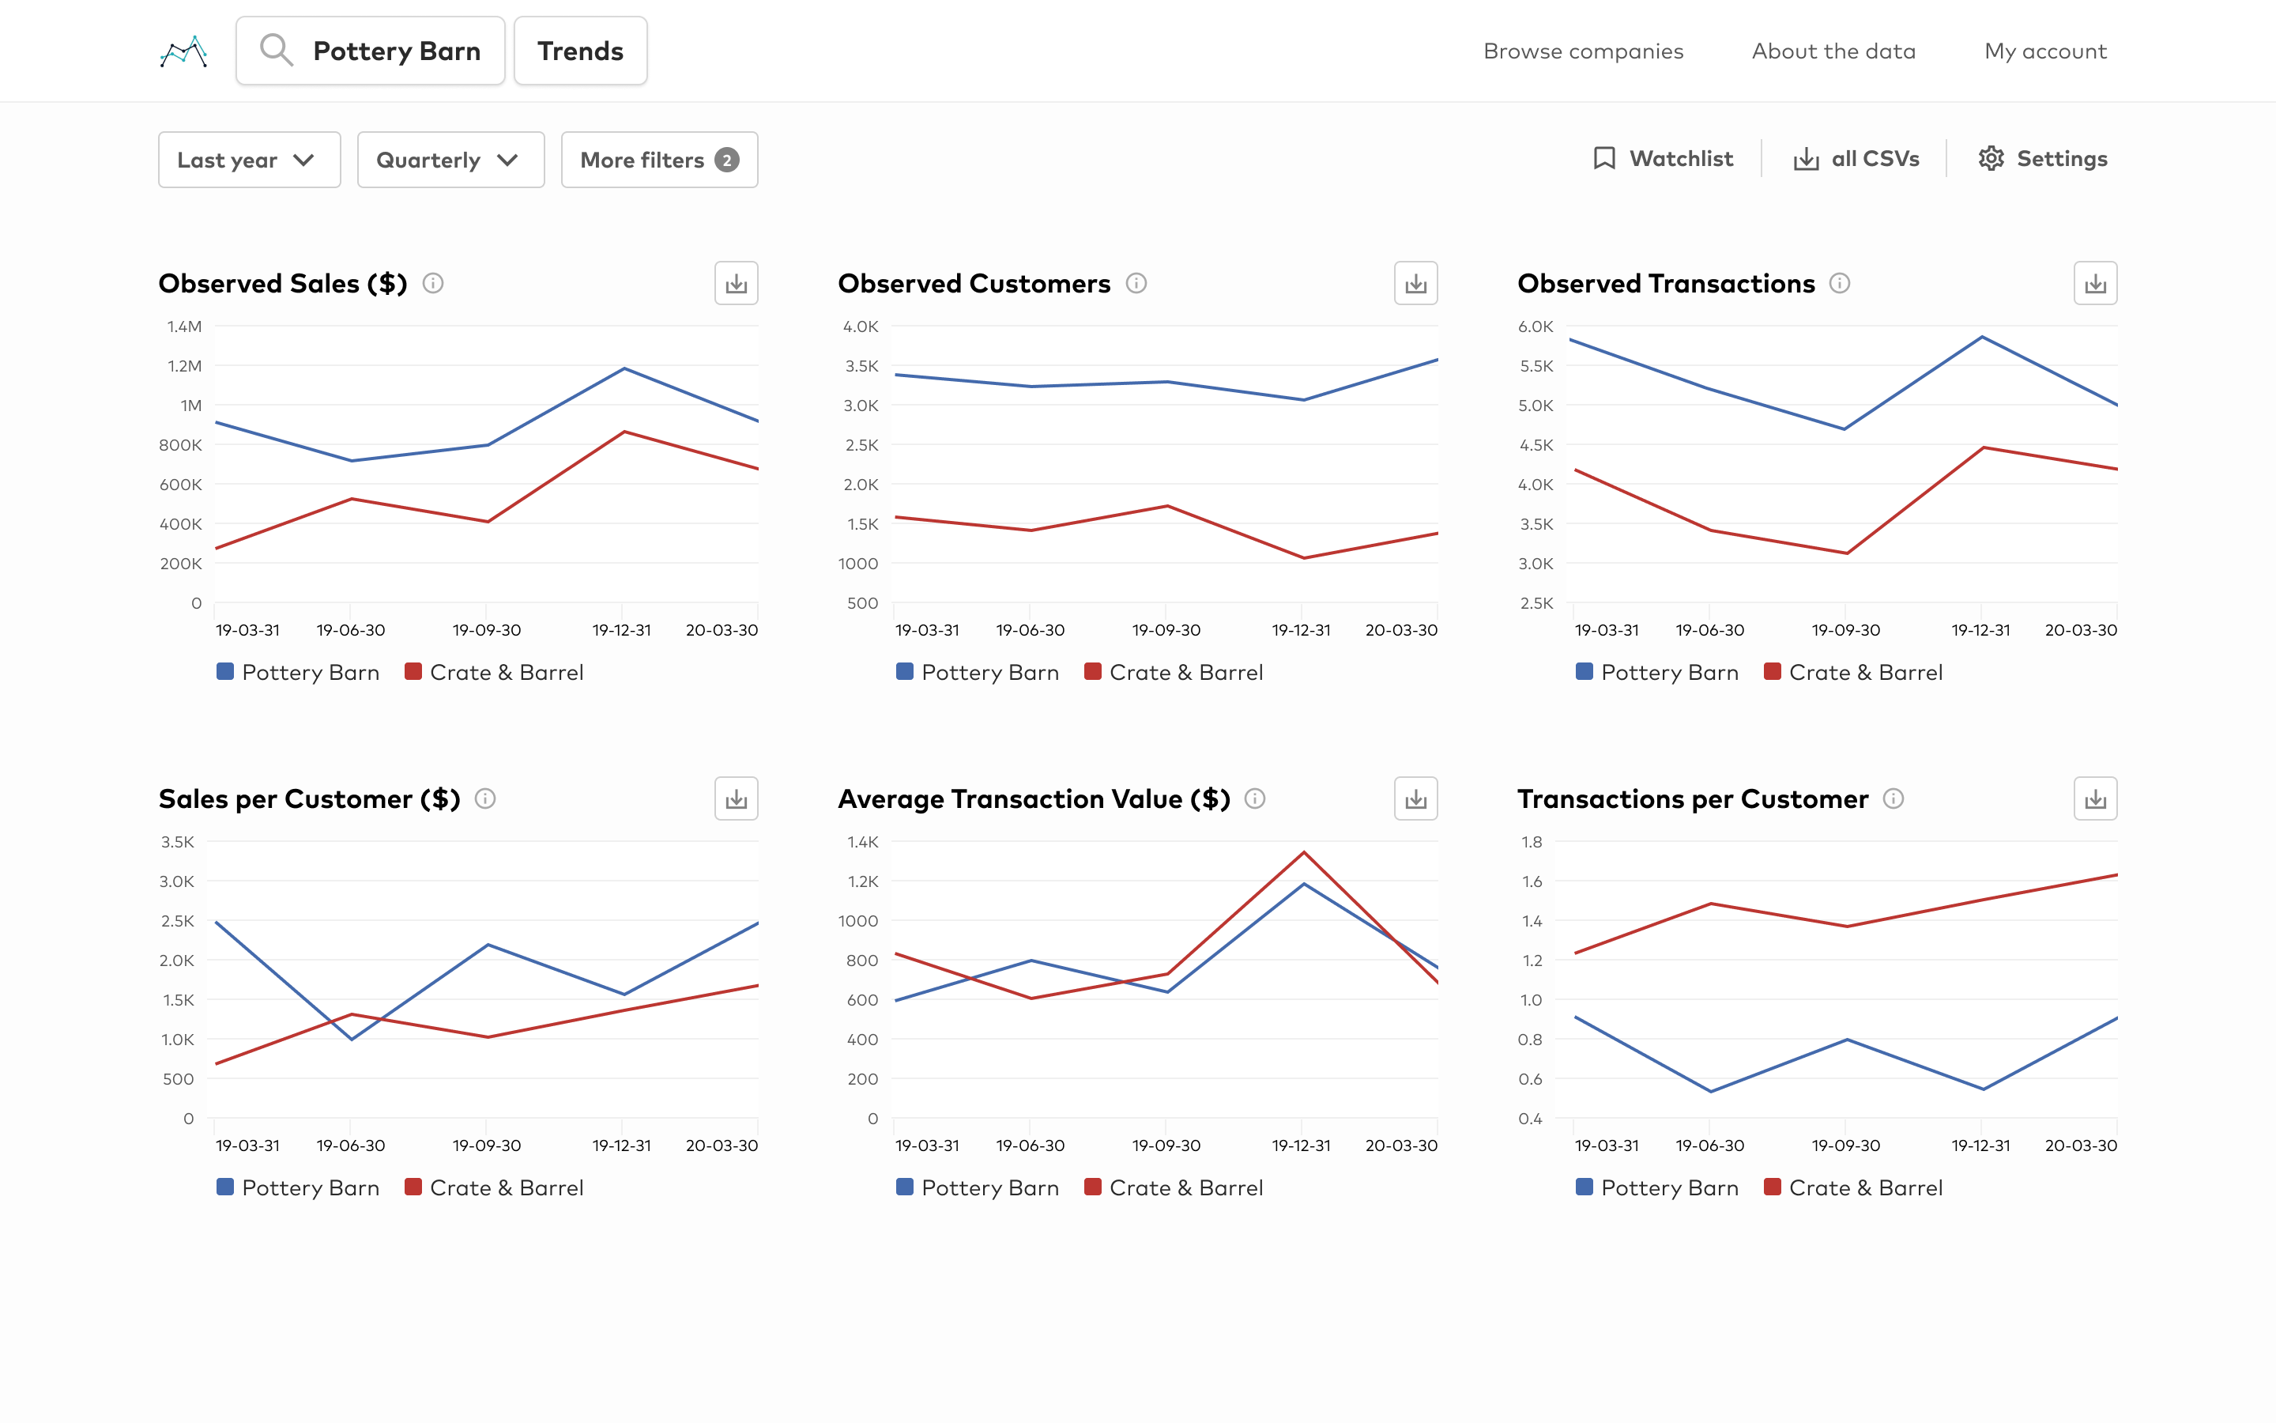2276x1423 pixels.
Task: Click the app logo icon
Action: point(183,51)
